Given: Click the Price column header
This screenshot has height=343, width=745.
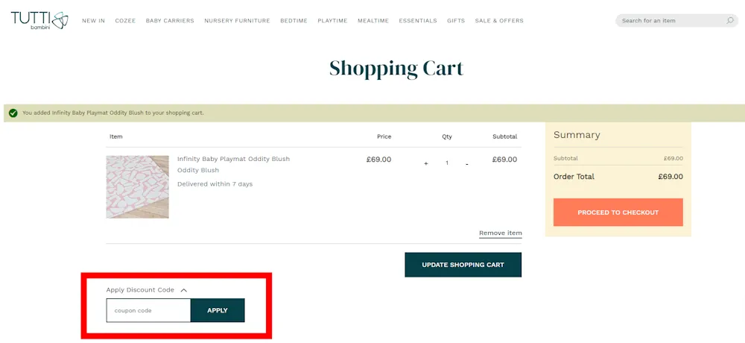Looking at the screenshot, I should click(384, 136).
